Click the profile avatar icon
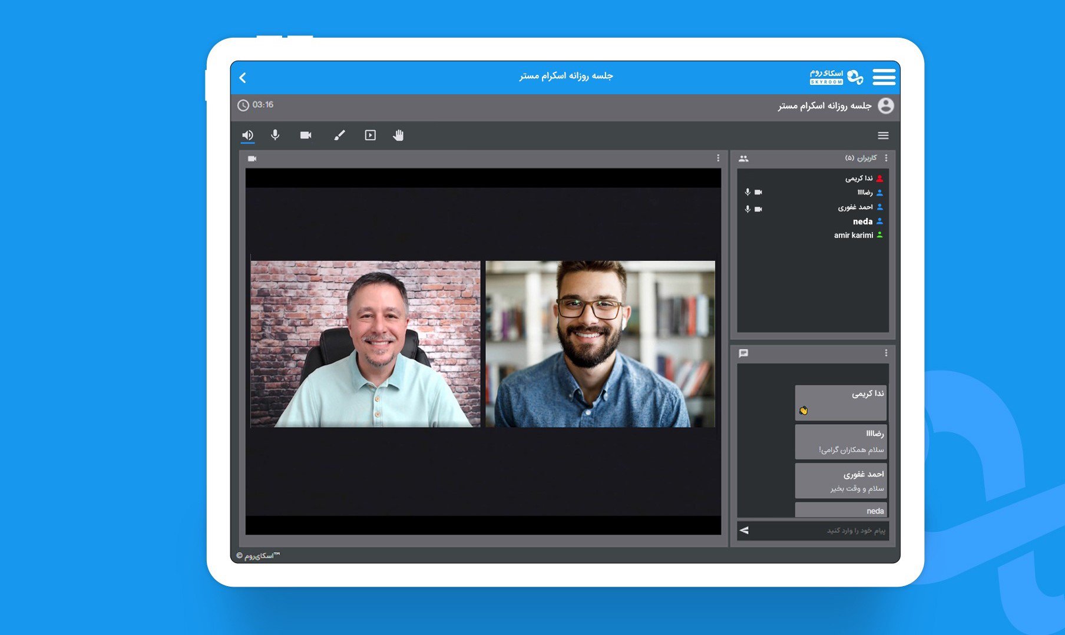The image size is (1065, 635). click(x=885, y=106)
